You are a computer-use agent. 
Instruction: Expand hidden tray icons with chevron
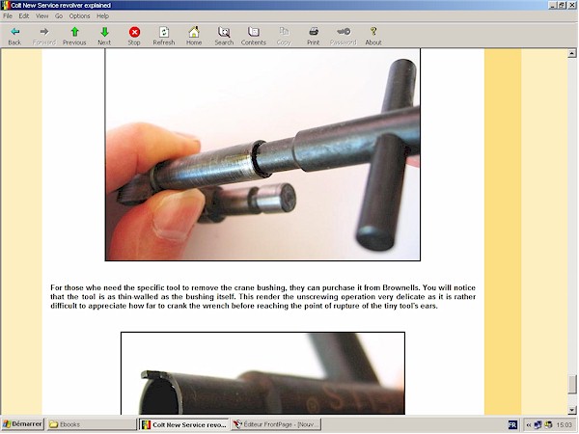[529, 424]
